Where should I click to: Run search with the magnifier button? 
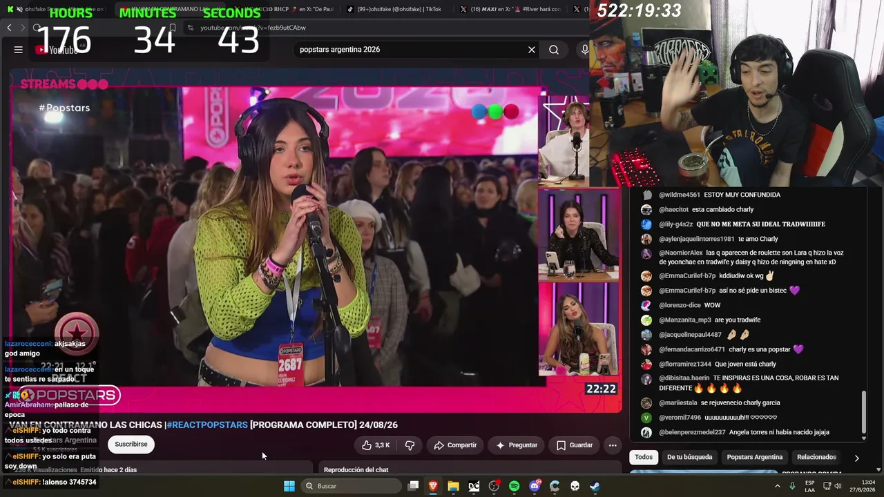point(554,50)
